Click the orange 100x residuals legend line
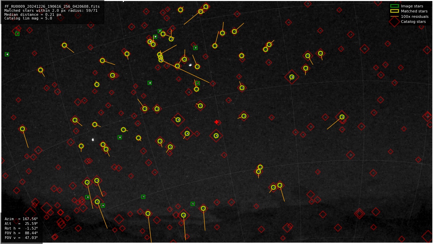Viewport: 433px width, 244px height. (394, 16)
